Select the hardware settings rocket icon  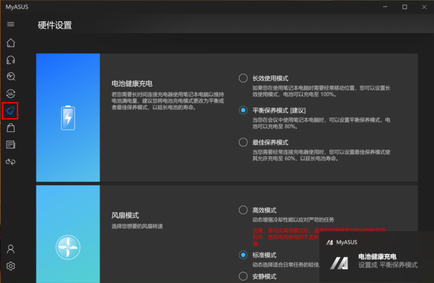click(10, 111)
